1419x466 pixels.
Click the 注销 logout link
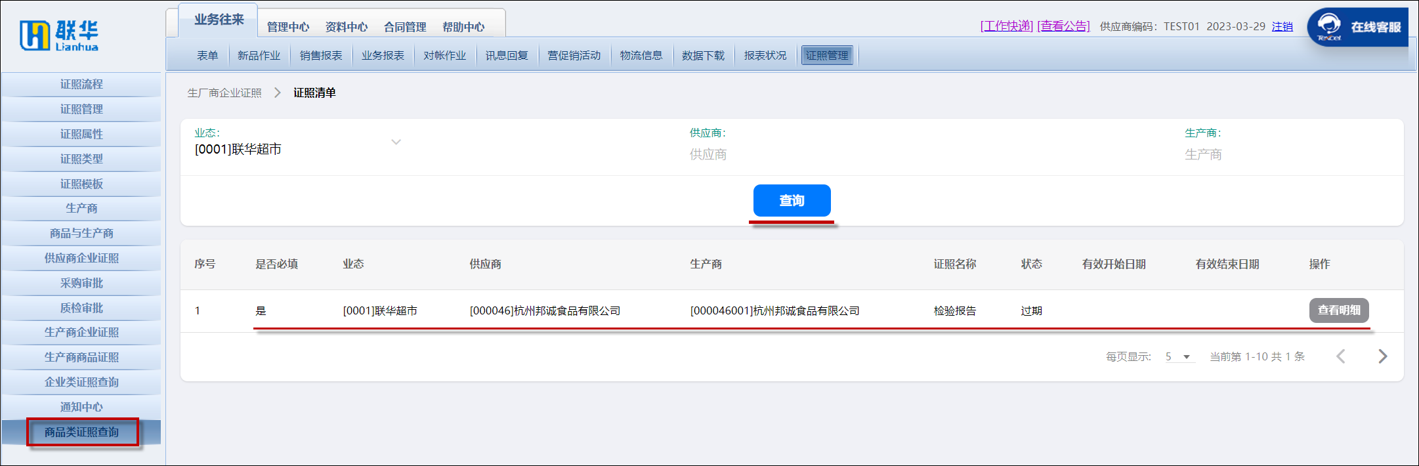click(1282, 26)
